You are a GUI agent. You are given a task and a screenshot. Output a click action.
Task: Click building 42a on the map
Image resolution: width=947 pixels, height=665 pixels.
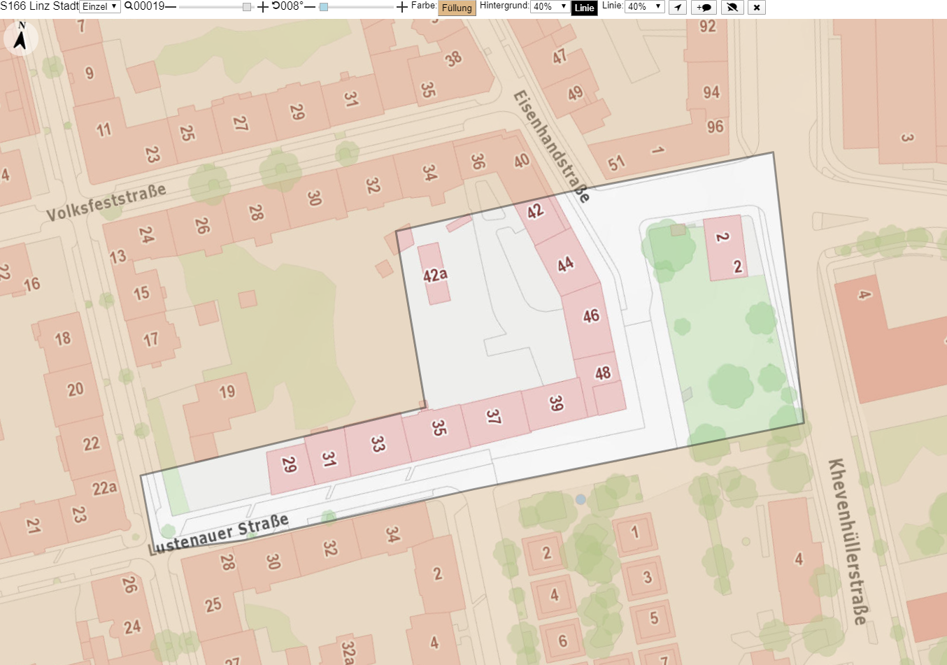click(434, 274)
